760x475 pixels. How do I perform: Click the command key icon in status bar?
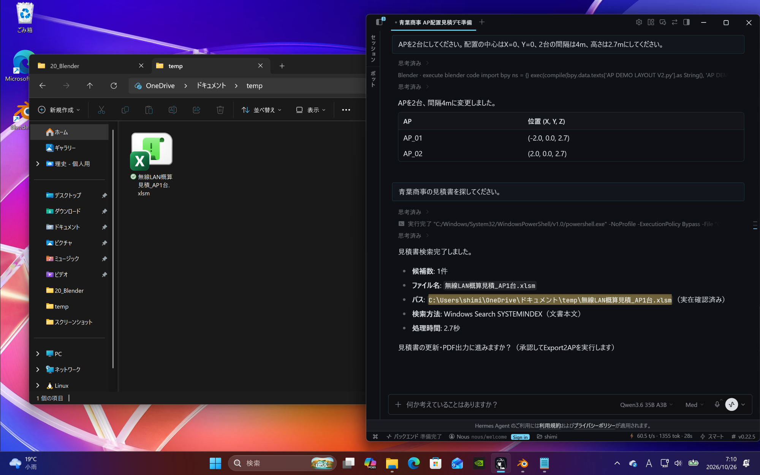(375, 437)
